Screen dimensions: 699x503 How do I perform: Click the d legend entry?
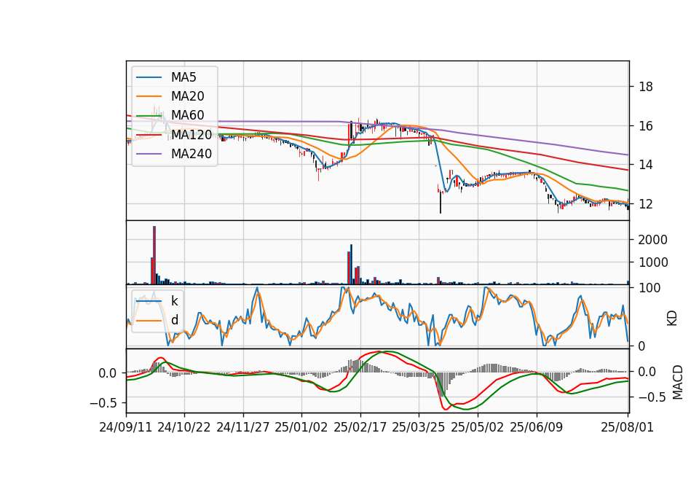(157, 320)
